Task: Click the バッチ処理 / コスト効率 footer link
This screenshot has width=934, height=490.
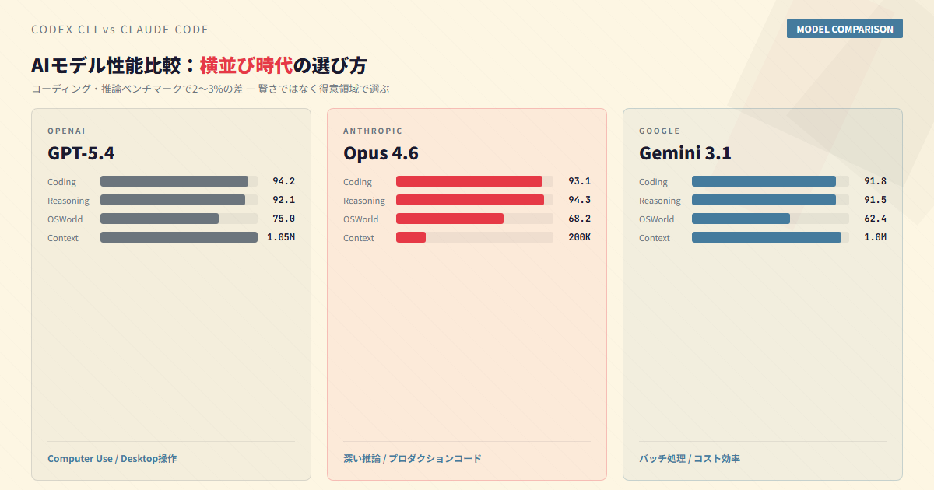Action: [689, 458]
